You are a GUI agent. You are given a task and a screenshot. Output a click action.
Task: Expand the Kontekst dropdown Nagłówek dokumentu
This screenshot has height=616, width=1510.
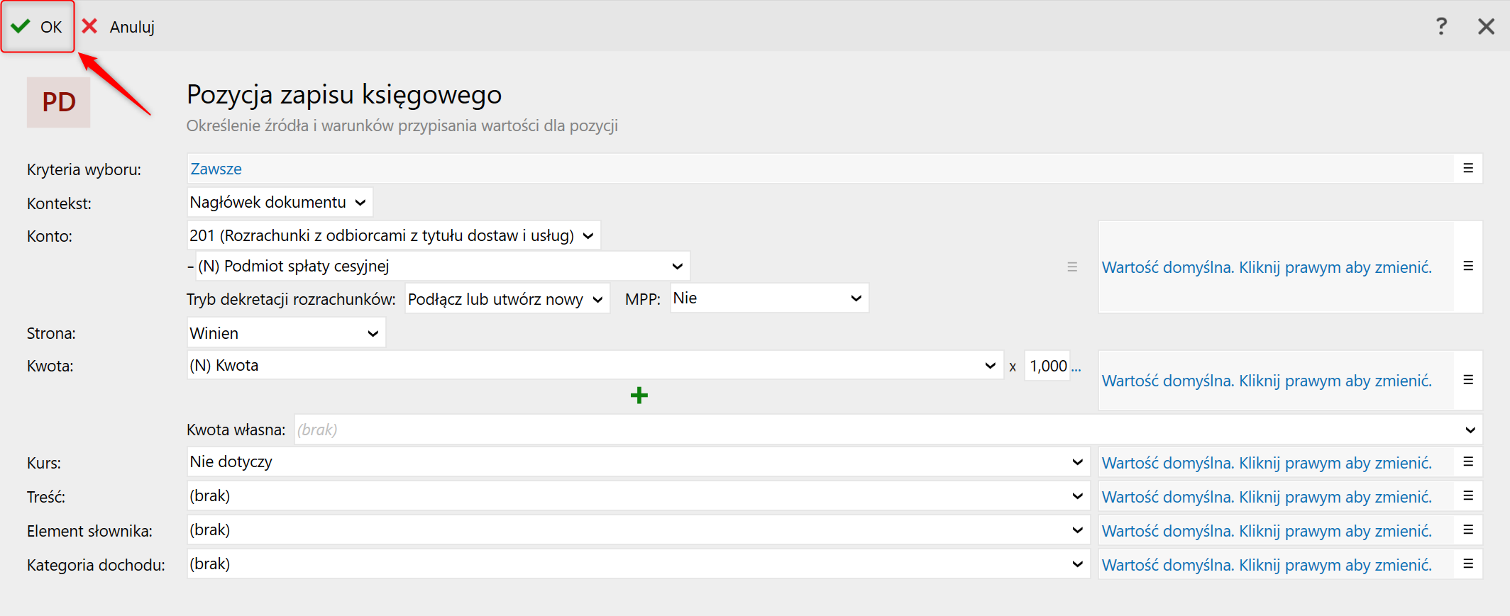tap(280, 203)
